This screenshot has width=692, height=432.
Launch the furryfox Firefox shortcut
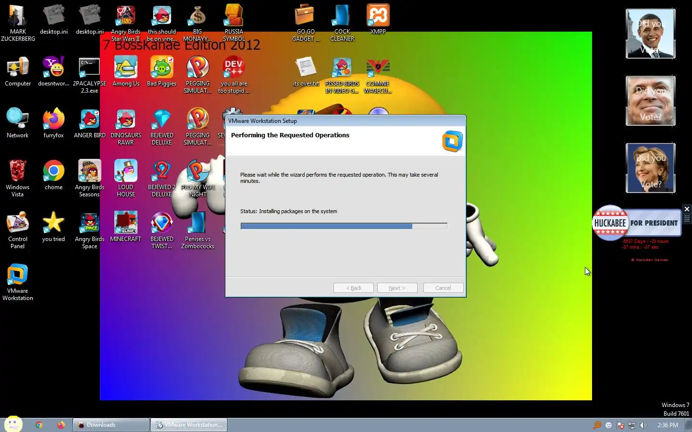point(53,123)
